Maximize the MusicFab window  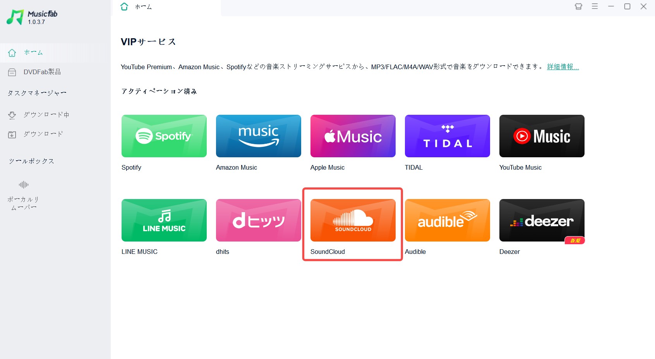(x=627, y=6)
